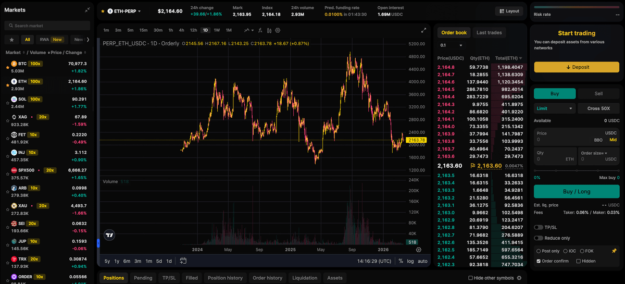Click the BTC coin icon in market list
The image size is (625, 284).
15,64
